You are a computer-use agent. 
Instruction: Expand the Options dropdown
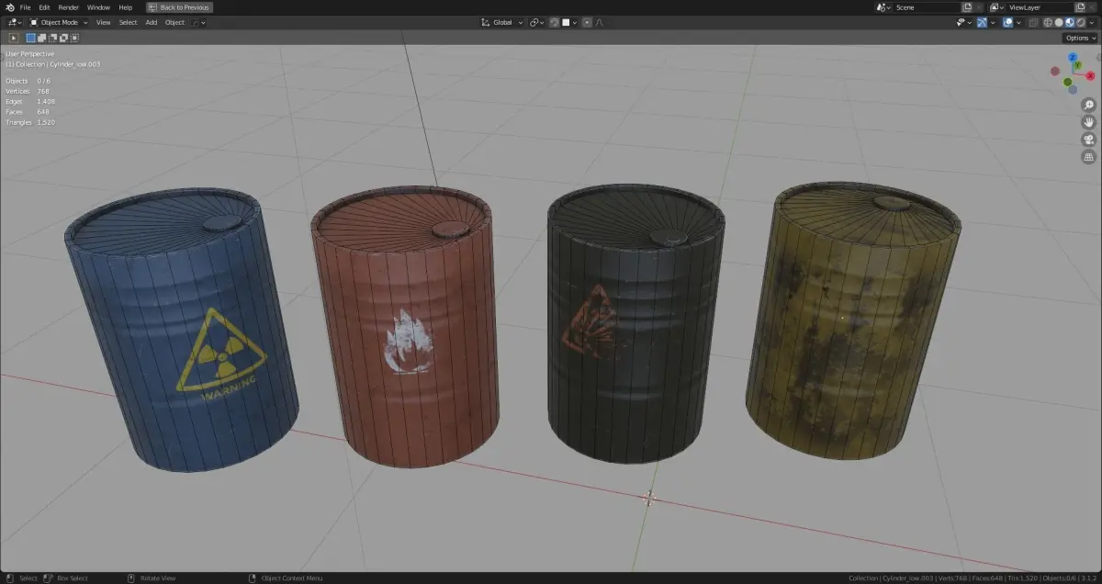[1079, 38]
